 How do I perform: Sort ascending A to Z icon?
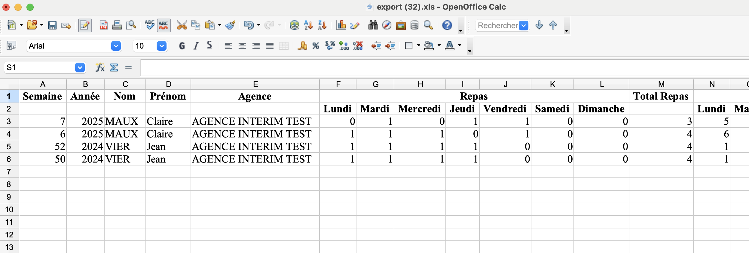(308, 25)
